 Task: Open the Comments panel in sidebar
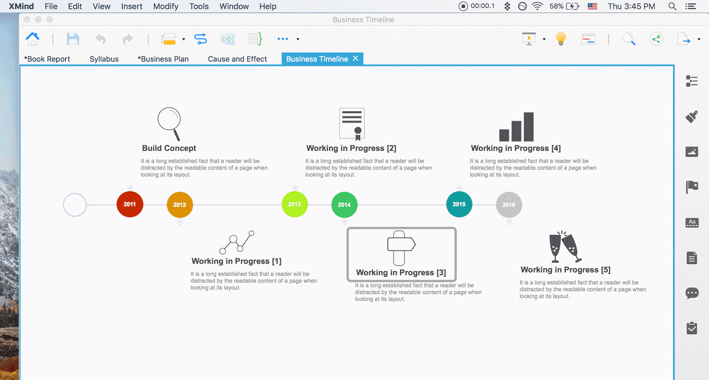[692, 293]
